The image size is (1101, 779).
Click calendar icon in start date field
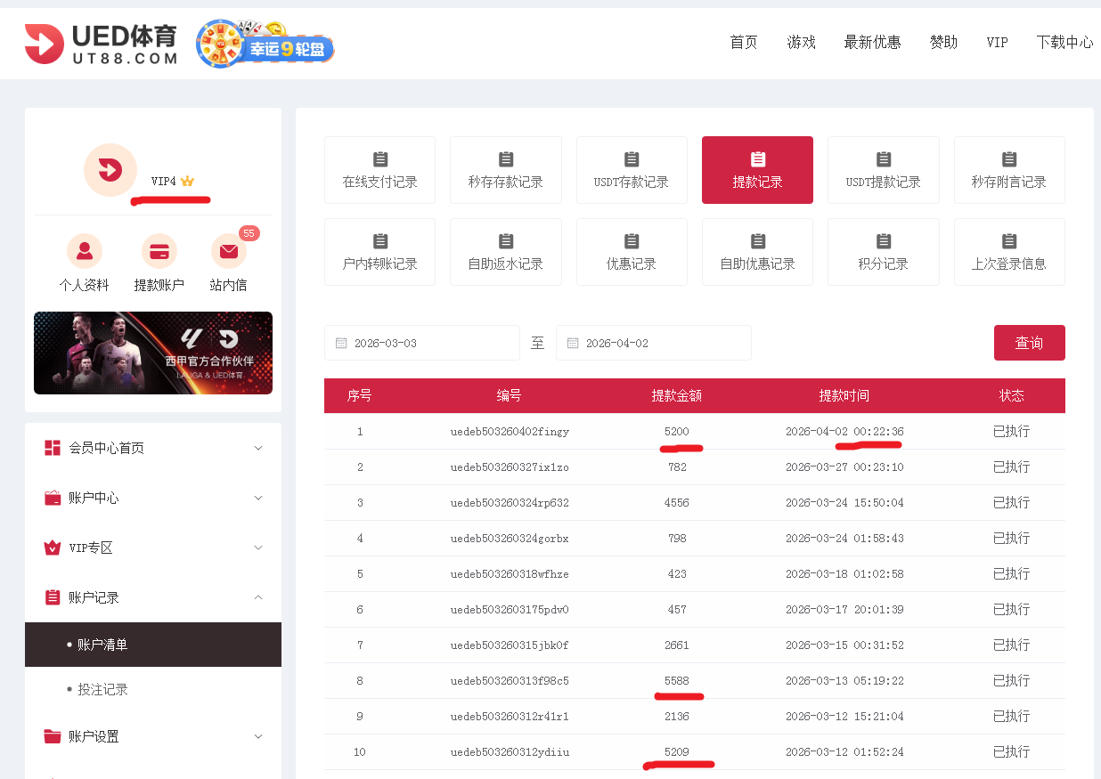[x=341, y=343]
